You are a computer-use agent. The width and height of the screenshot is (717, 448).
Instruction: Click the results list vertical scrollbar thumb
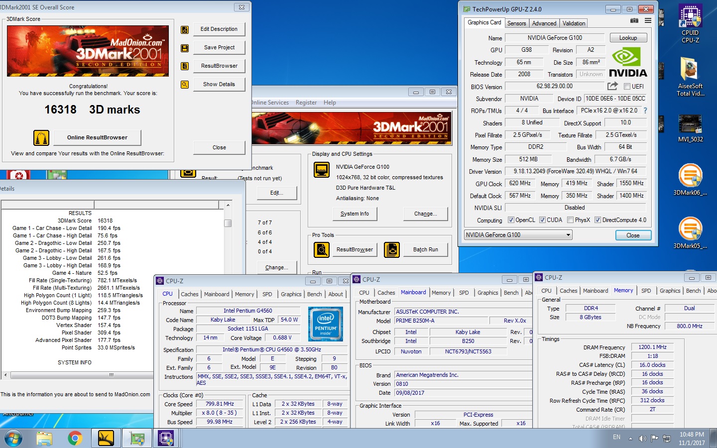tap(228, 223)
